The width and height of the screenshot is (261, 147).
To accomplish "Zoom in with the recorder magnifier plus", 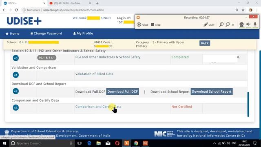I will point(221,24).
